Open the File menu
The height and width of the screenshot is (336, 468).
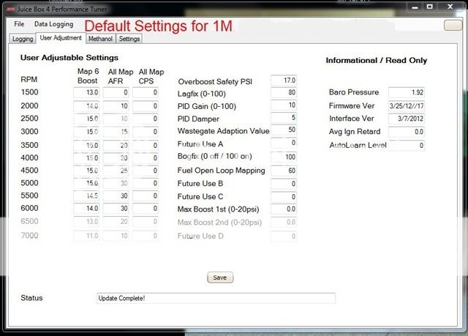(19, 24)
